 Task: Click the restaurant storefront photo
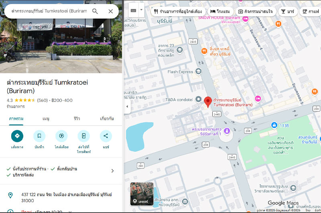[61, 37]
